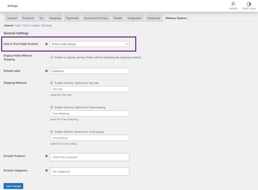This screenshot has width=258, height=190.
Task: Click the Flat rate label input field
Action: pos(89,89)
